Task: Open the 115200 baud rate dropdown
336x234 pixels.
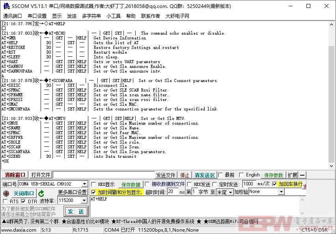Action: click(84, 200)
